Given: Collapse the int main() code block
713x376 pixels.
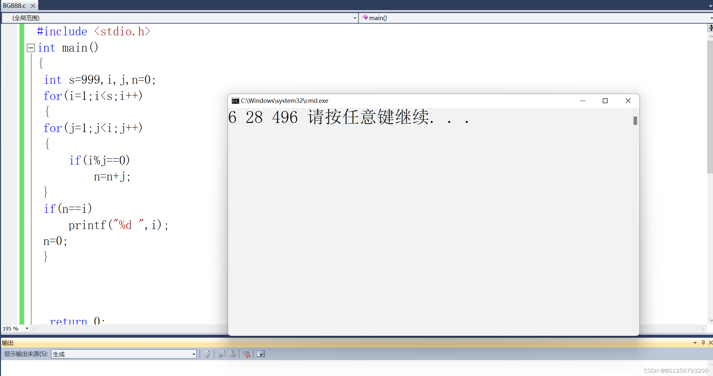Looking at the screenshot, I should click(31, 48).
